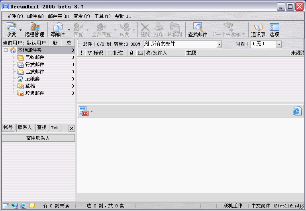Open the 所有的邮件 filter combo box
Screen dimensions: 306x211
(220, 44)
